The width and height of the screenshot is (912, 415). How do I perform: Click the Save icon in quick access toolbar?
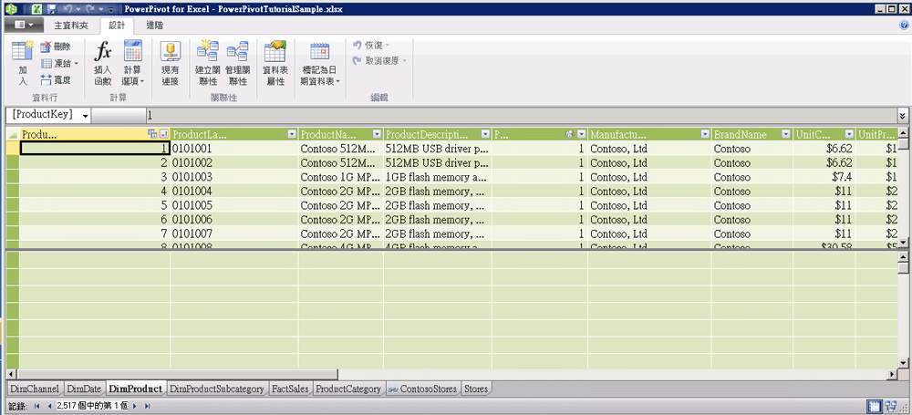tap(52, 10)
